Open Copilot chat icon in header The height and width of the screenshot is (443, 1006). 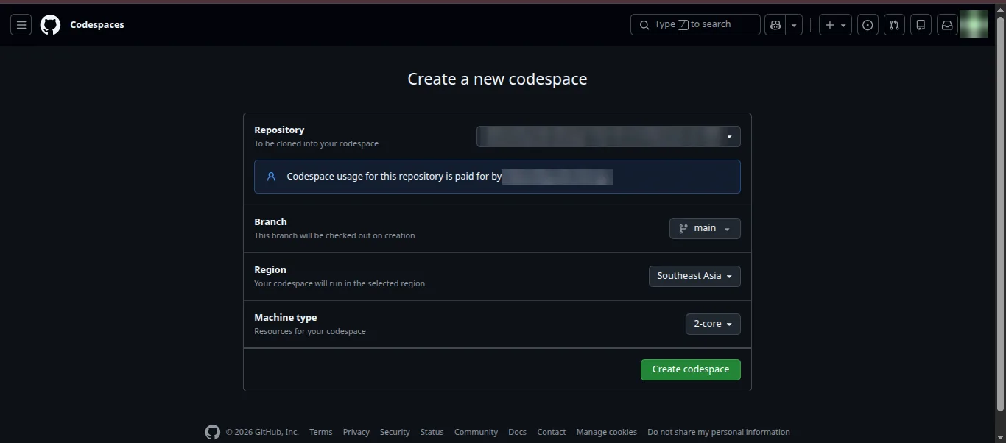pos(775,25)
